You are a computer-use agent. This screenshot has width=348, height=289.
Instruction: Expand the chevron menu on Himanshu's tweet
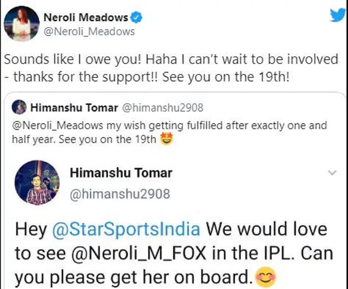pyautogui.click(x=333, y=173)
